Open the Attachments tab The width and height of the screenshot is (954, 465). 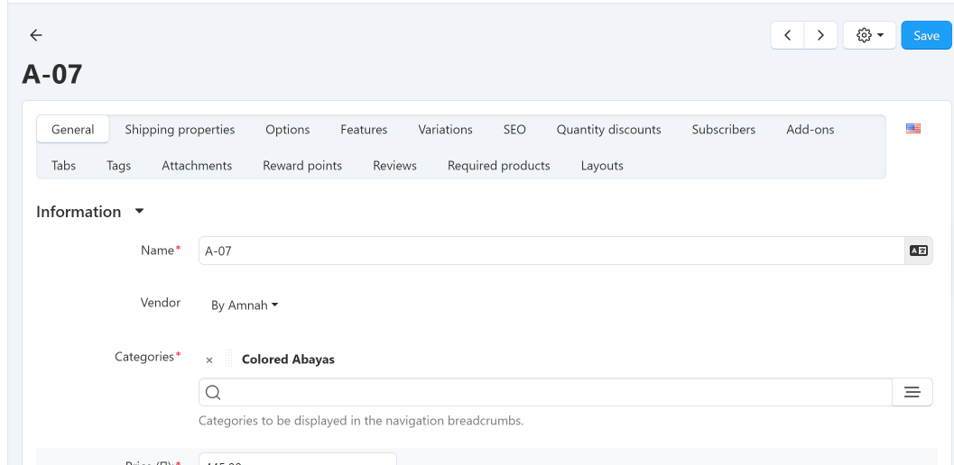pyautogui.click(x=197, y=165)
